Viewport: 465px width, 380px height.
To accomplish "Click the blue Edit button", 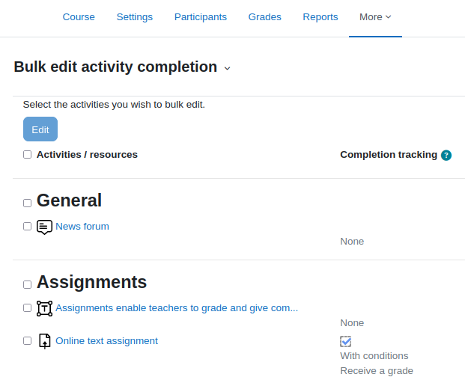I will pos(40,129).
